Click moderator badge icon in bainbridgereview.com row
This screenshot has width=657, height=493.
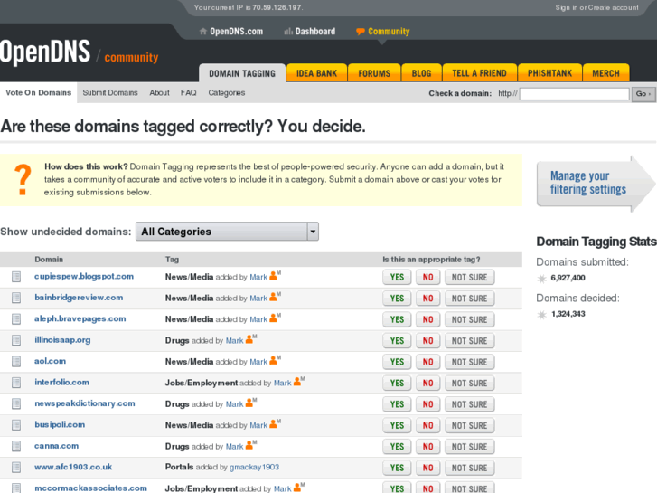point(275,296)
